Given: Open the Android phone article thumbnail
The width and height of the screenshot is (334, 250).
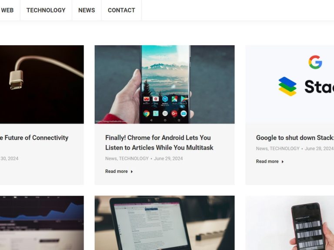Looking at the screenshot, I should 165,84.
